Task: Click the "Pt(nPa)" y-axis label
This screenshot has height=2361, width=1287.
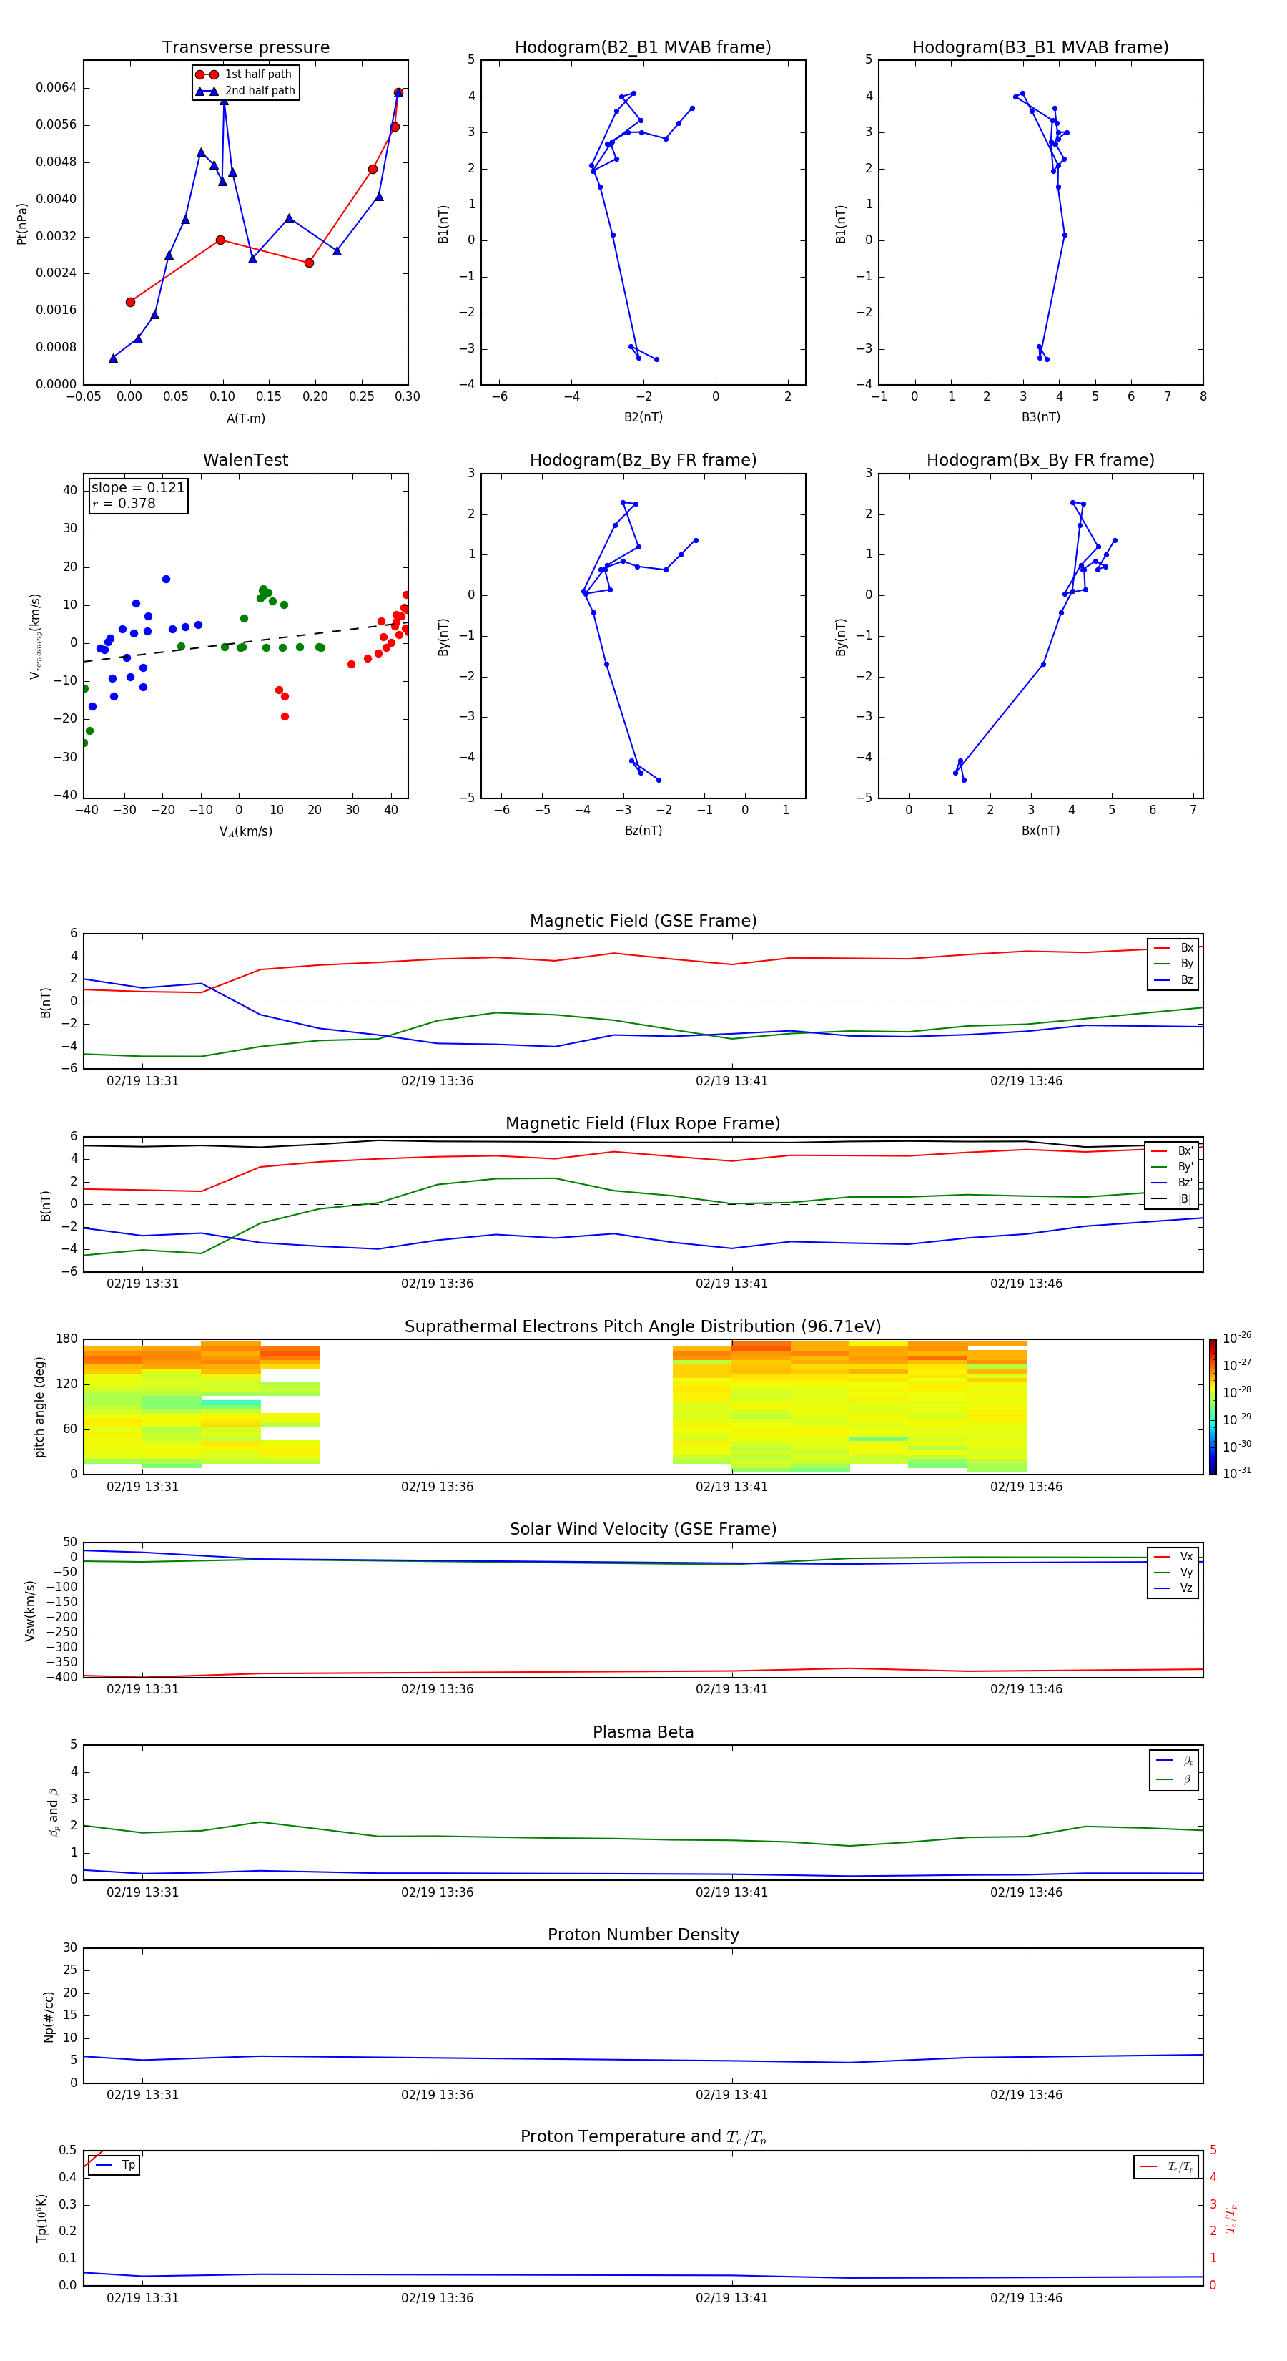Action: (x=22, y=224)
